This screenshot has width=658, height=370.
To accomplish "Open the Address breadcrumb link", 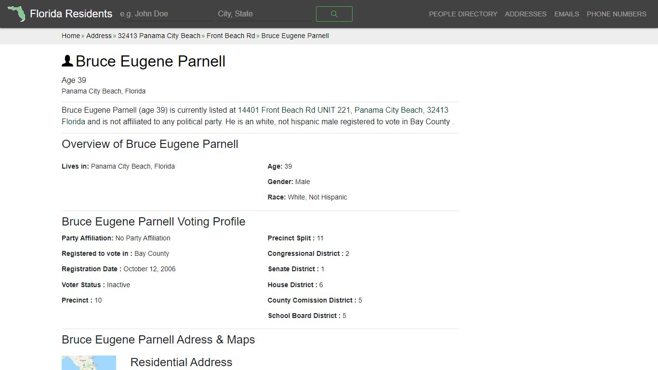I will [99, 36].
